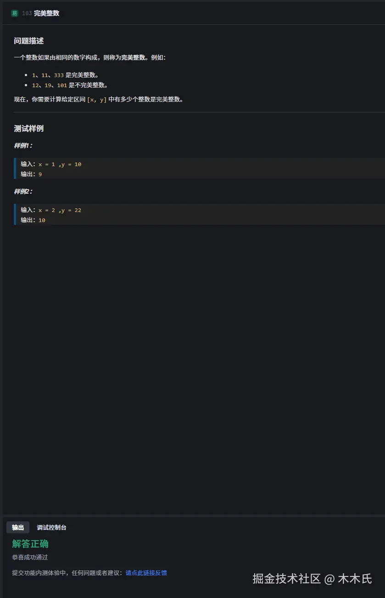
Task: Click the green 解答正确 result message
Action: [x=30, y=544]
